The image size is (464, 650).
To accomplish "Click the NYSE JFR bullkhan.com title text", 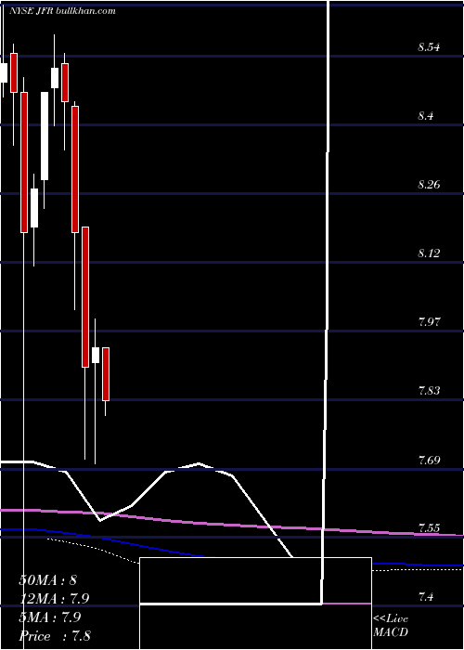I will [x=62, y=11].
